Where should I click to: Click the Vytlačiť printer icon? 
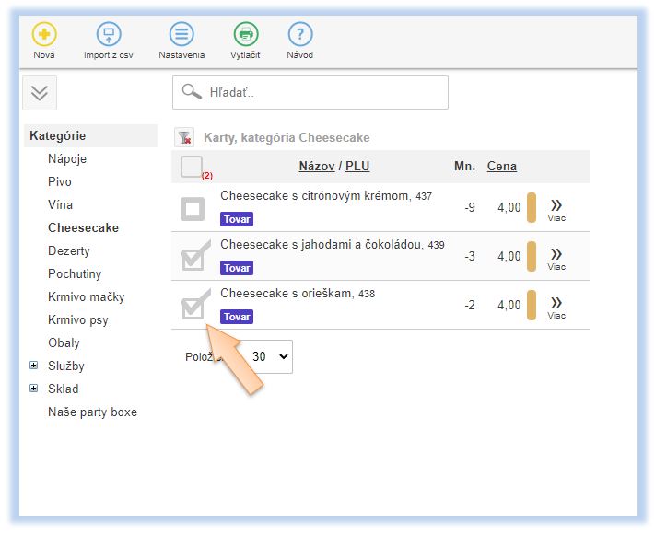coord(245,35)
